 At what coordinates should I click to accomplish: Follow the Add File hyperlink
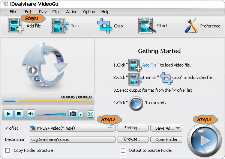pyautogui.click(x=149, y=65)
